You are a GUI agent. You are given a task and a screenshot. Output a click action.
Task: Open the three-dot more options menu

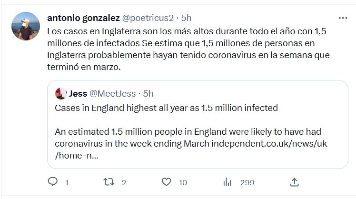click(x=343, y=18)
